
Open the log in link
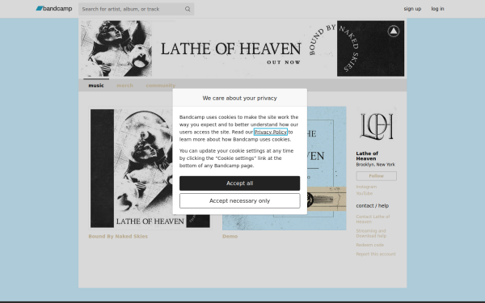437,9
